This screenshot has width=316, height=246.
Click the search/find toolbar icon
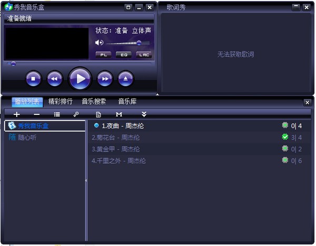pos(76,114)
